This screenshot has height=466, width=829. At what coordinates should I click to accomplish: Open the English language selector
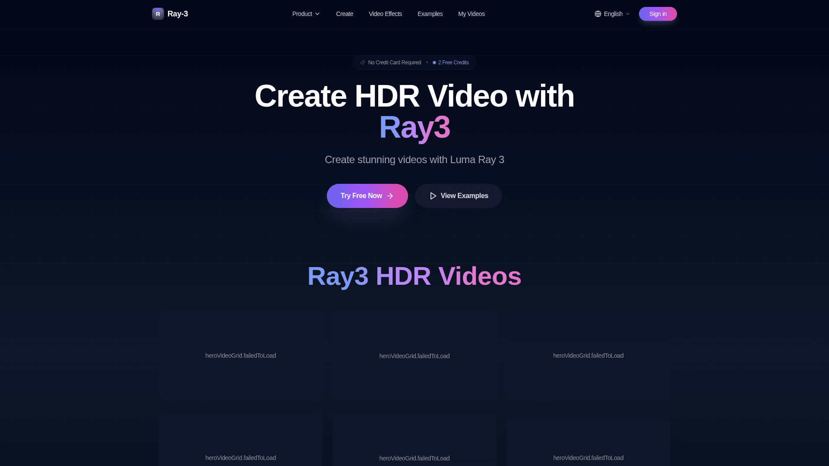[613, 14]
